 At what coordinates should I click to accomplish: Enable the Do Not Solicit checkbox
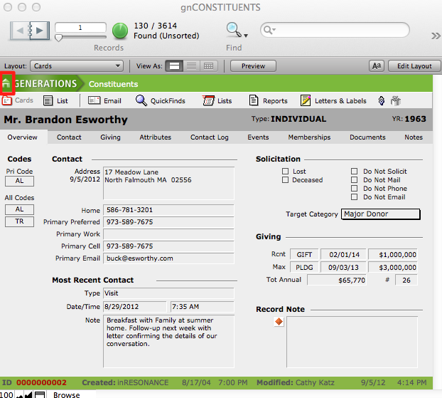pyautogui.click(x=355, y=172)
